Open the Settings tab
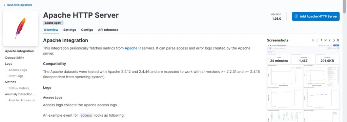Image resolution: width=347 pixels, height=122 pixels. (x=69, y=30)
